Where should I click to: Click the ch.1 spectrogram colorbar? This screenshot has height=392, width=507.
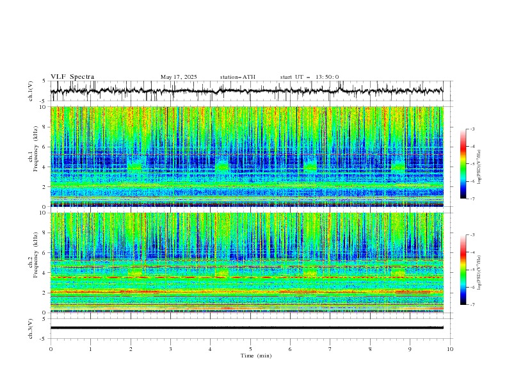tap(463, 164)
